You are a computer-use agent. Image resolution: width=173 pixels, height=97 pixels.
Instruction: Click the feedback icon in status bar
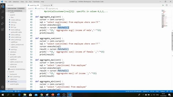pyautogui.click(x=167, y=91)
